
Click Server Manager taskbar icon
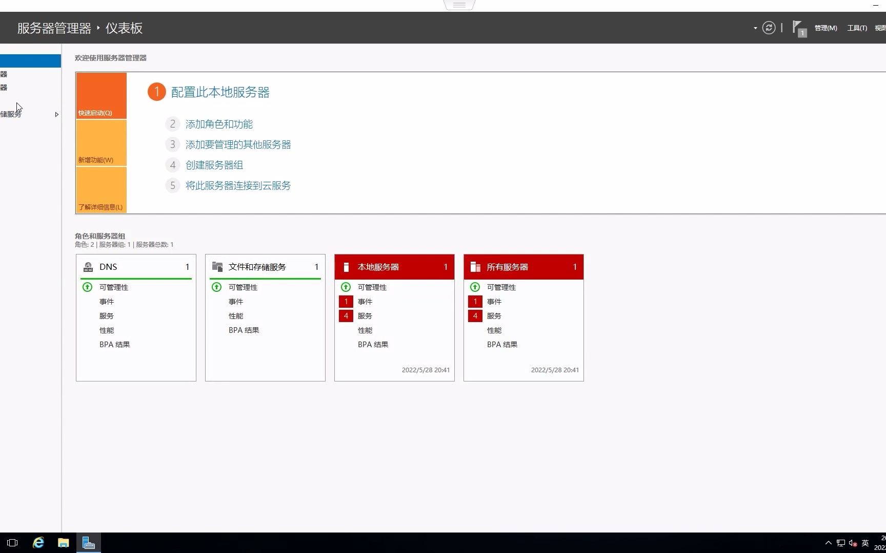click(89, 543)
